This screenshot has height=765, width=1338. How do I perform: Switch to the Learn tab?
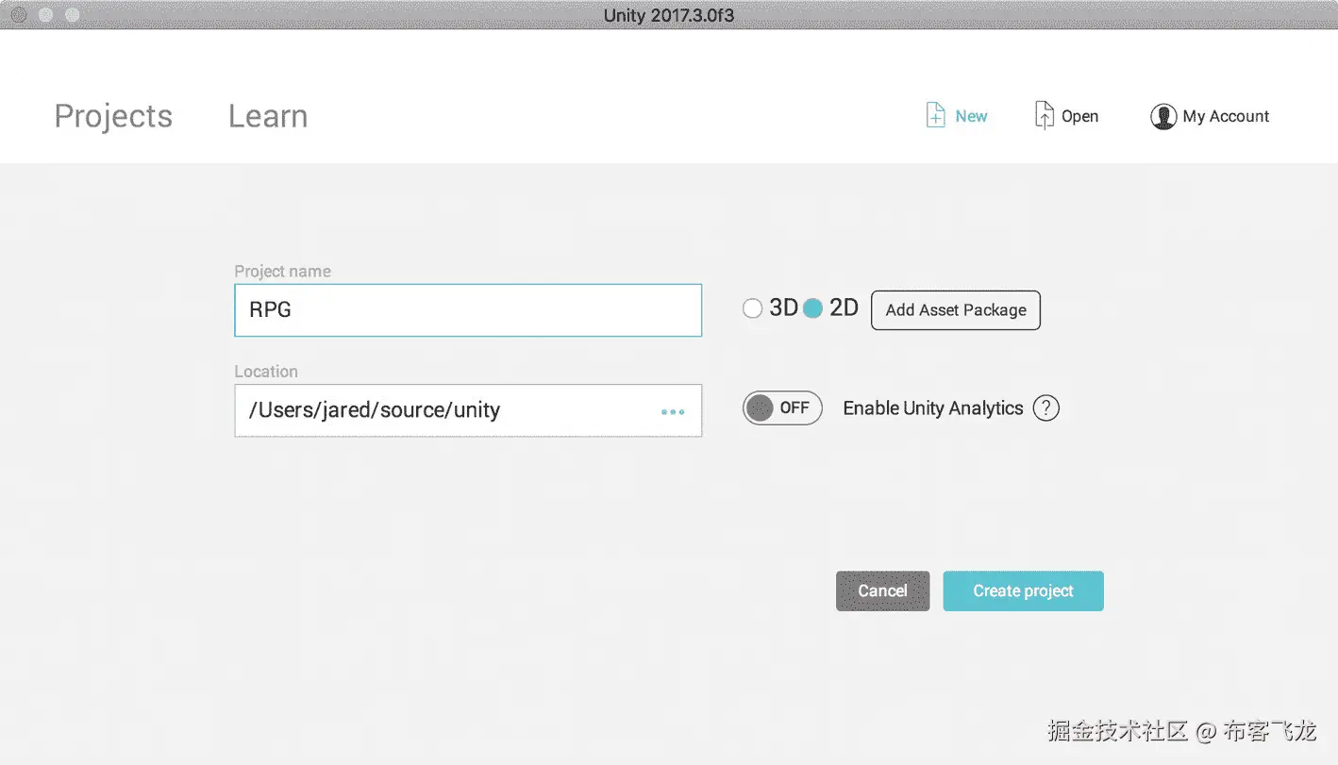coord(268,116)
